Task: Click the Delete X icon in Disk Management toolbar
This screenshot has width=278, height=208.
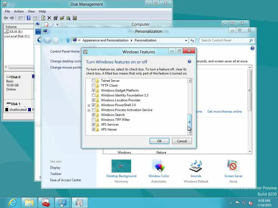Action: (49, 18)
